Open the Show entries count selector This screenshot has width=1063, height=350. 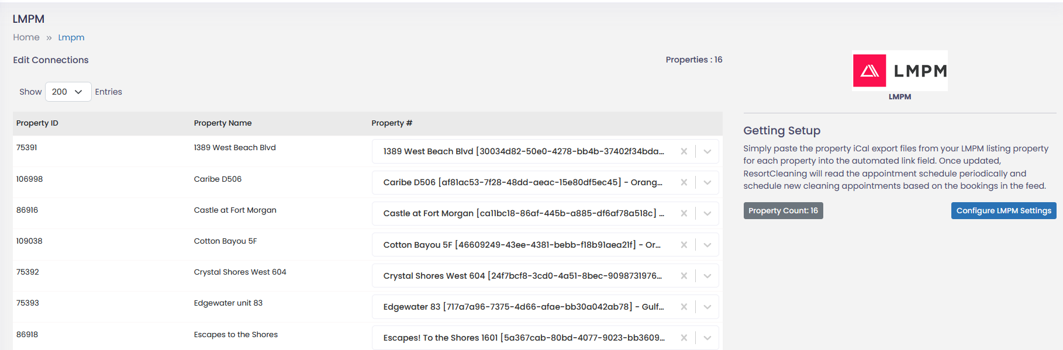pyautogui.click(x=68, y=91)
